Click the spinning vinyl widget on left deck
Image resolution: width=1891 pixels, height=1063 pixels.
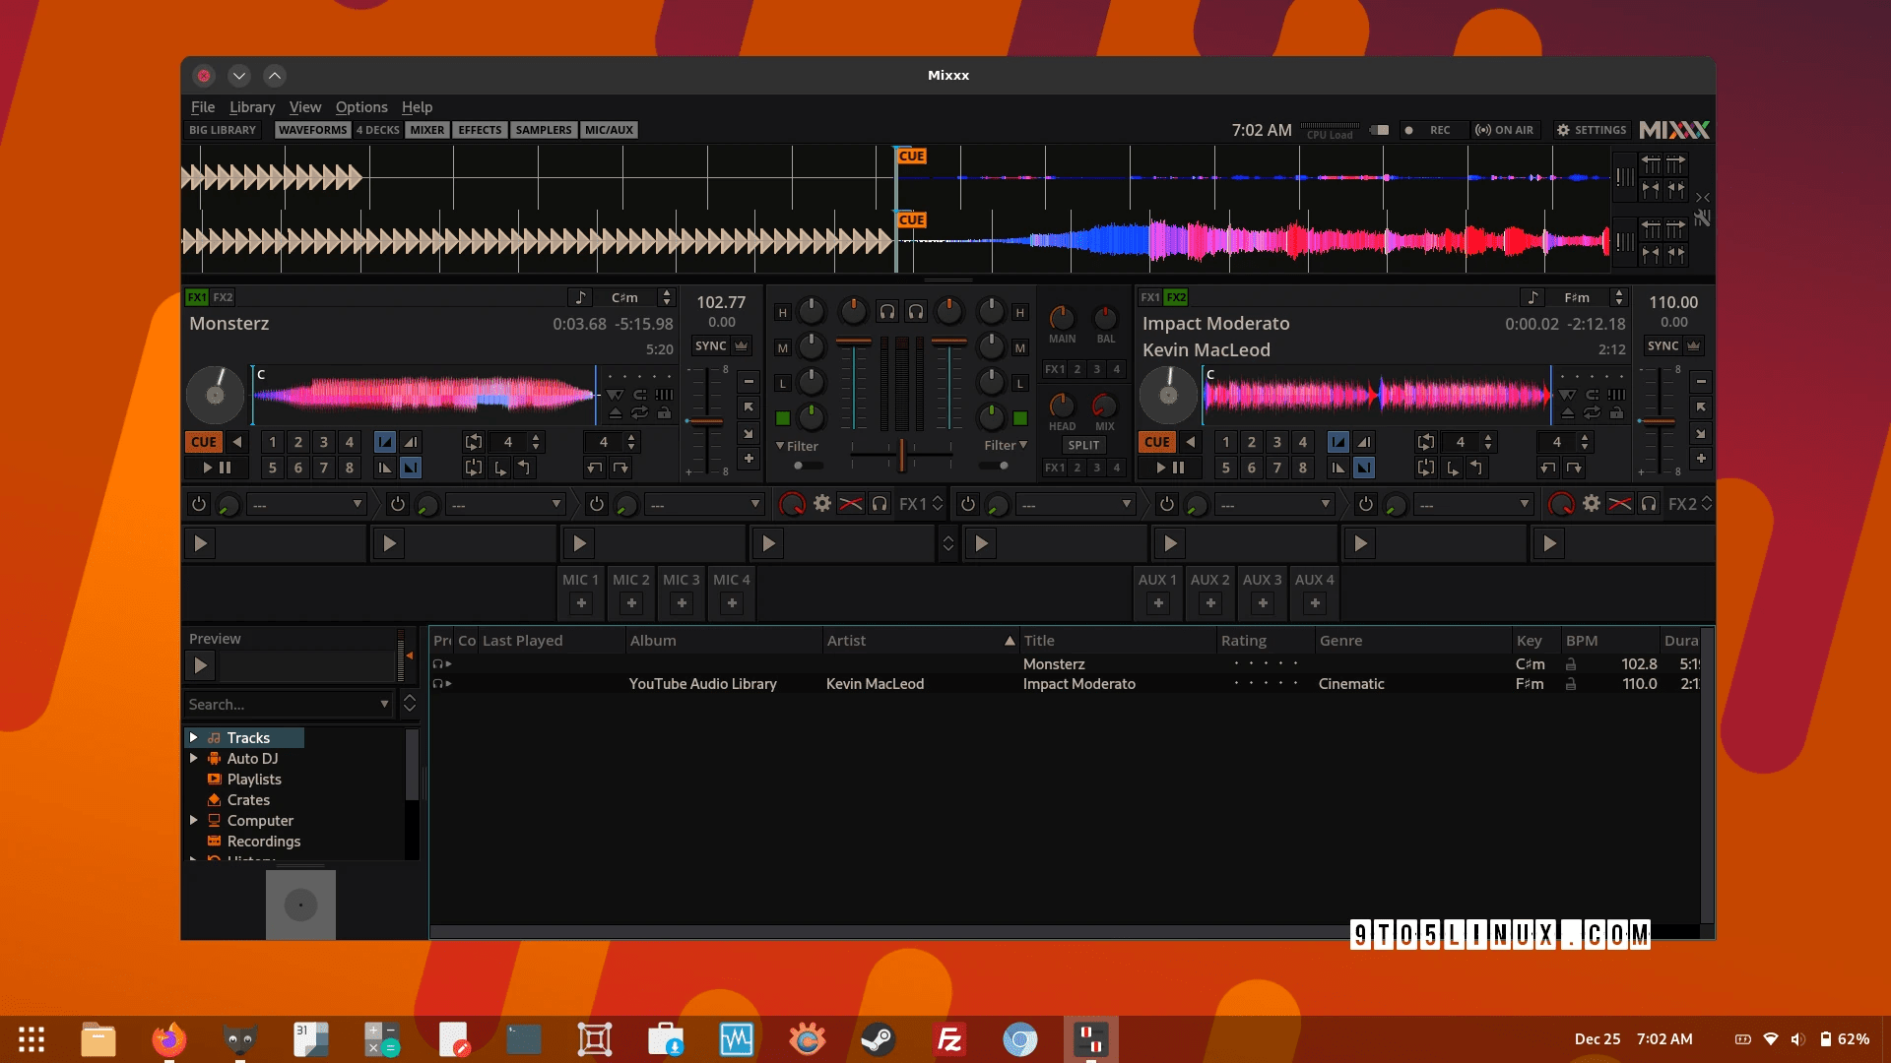[x=215, y=395]
